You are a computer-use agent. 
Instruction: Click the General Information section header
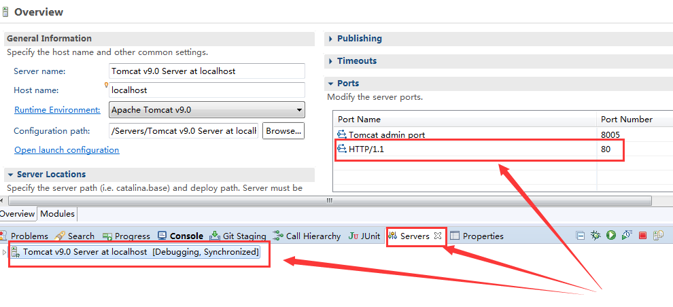tap(160, 39)
